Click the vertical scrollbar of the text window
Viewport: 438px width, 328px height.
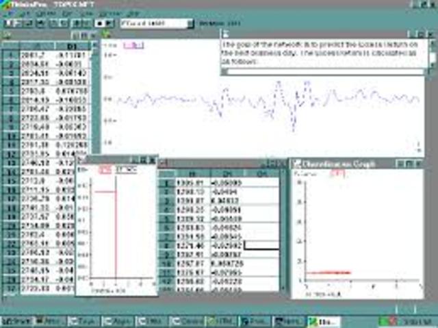(x=433, y=54)
